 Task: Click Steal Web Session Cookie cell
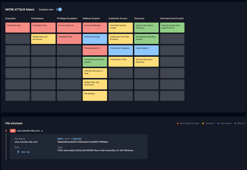pos(121,28)
